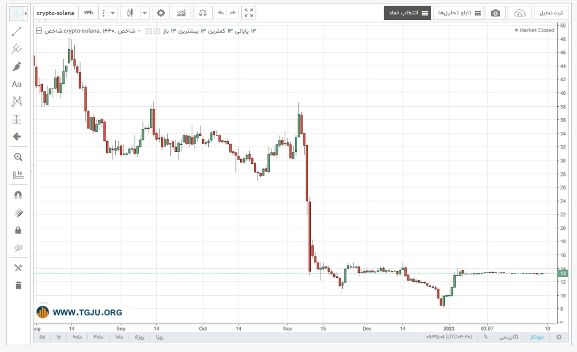Screen dimensions: 577x352
Task: Expand the candlestick chart style dropdown
Action: tap(144, 13)
